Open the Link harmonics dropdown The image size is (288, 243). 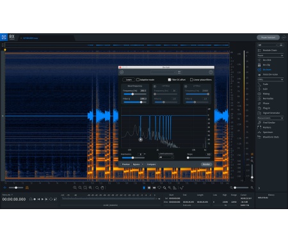tap(166, 157)
